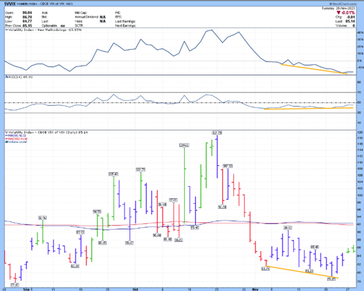
Task: Click the 120 label on price axis
Action: click(x=360, y=133)
